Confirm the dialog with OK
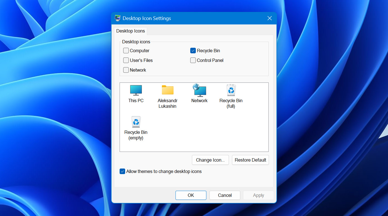This screenshot has height=216, width=388. click(x=191, y=195)
